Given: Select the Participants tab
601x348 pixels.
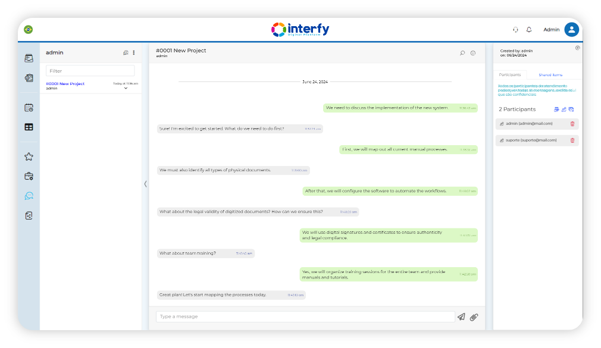Looking at the screenshot, I should coord(510,75).
